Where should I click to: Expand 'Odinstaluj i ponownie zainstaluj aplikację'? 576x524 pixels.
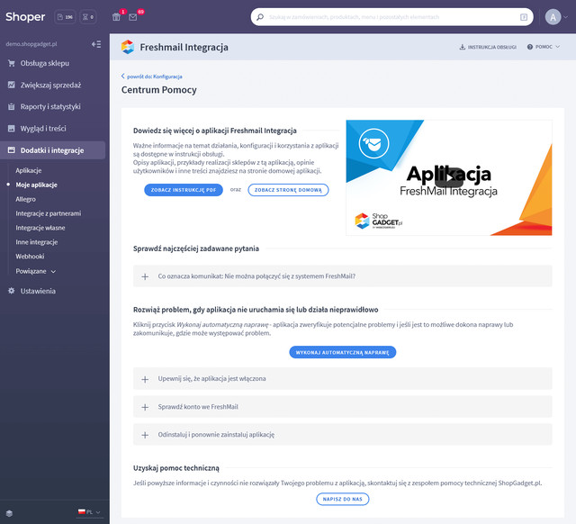145,434
